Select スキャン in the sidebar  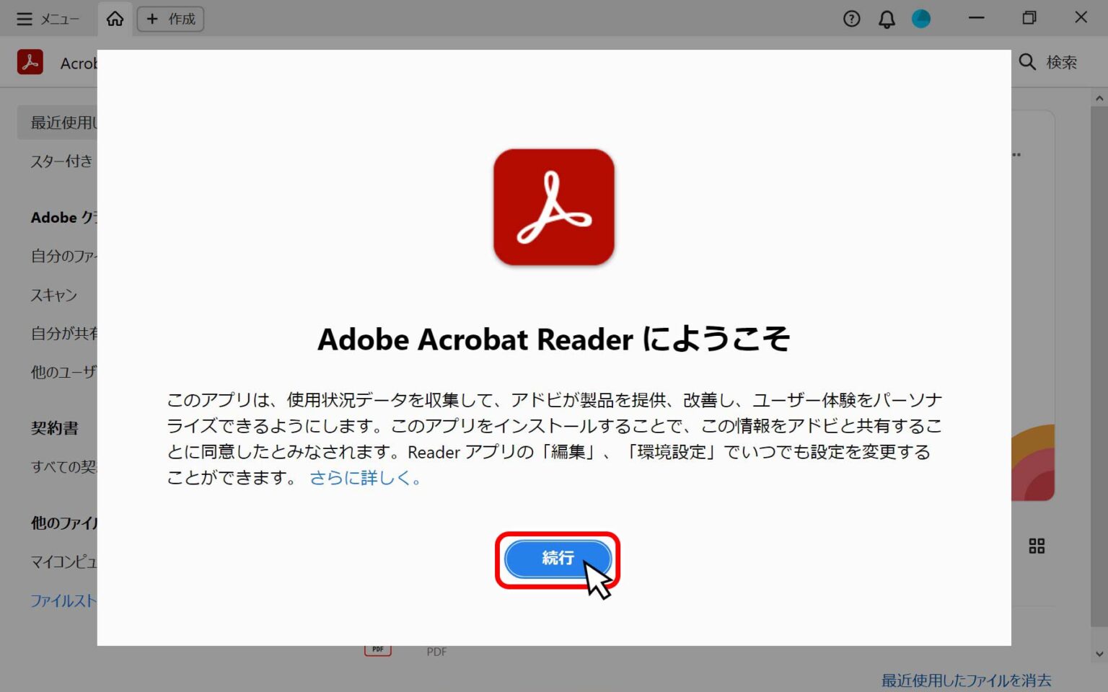pyautogui.click(x=53, y=295)
